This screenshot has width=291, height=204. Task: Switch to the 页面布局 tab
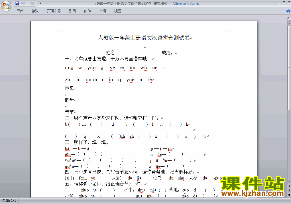click(54, 11)
